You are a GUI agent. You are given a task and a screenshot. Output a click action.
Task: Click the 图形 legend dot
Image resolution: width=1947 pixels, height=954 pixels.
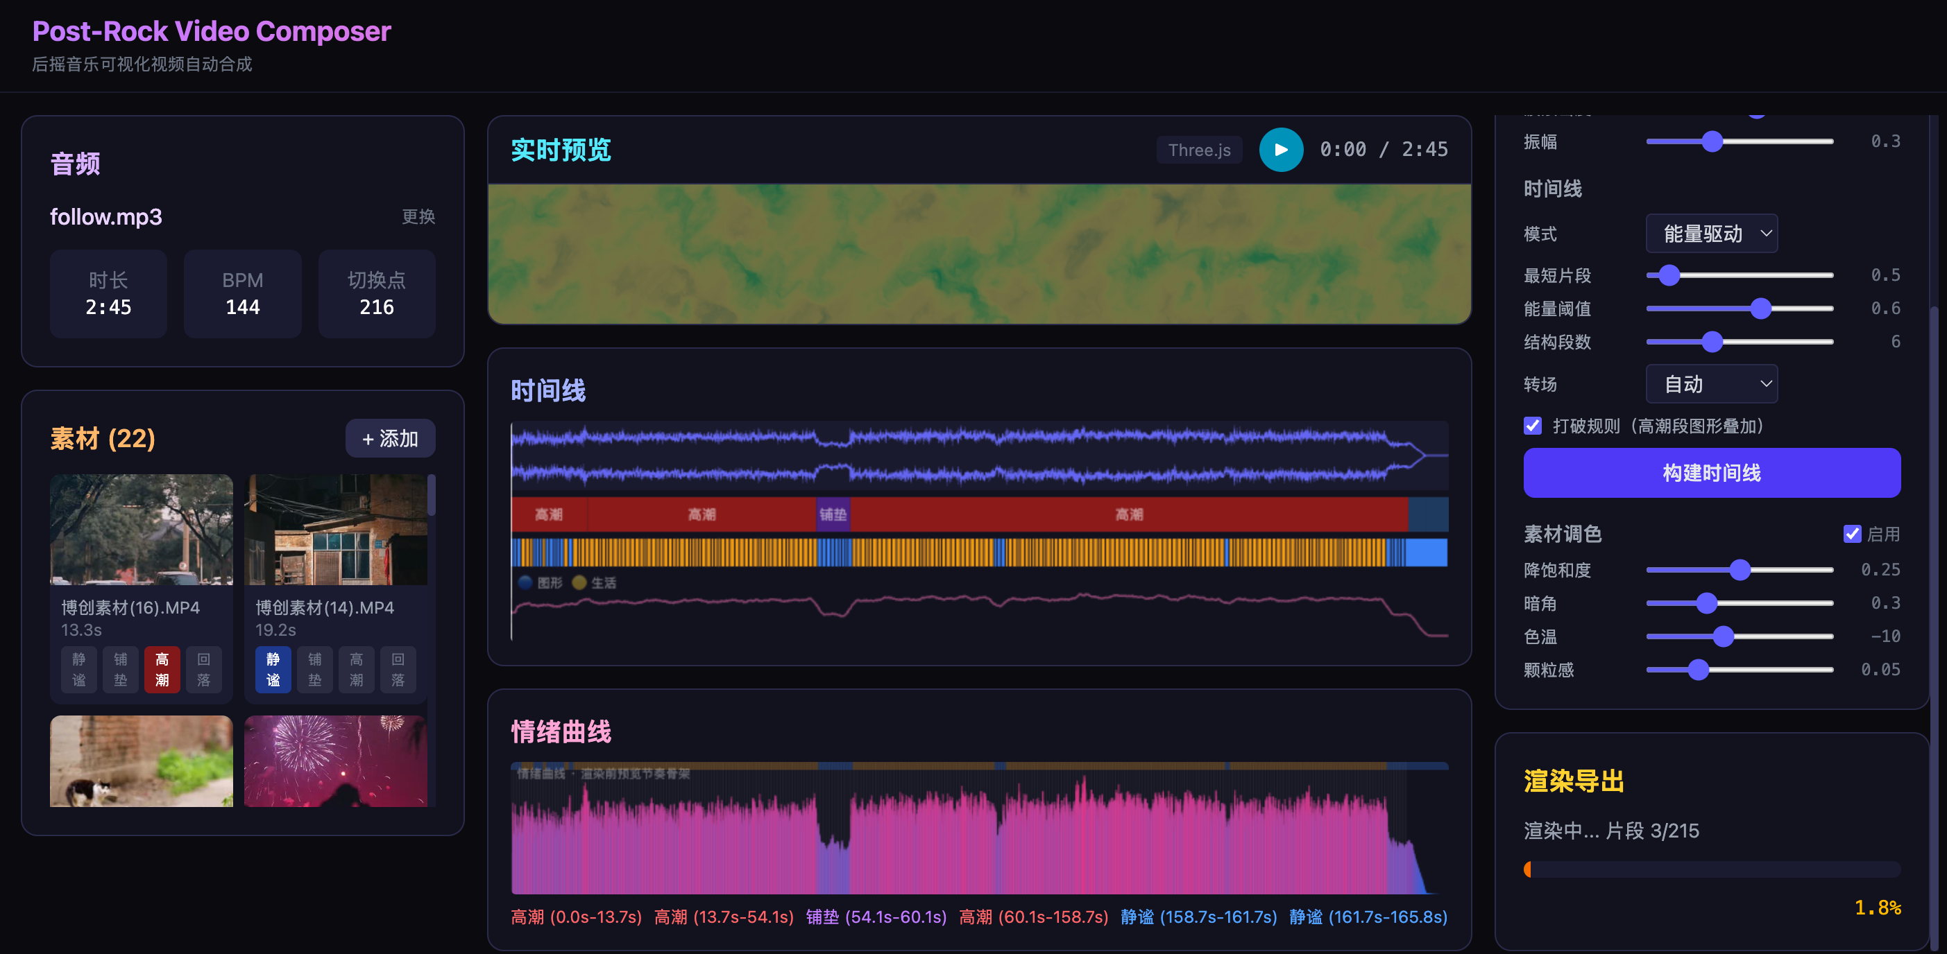[x=525, y=582]
